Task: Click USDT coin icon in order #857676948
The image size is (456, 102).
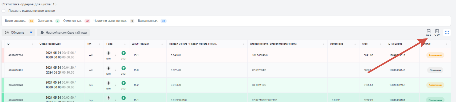Action: coord(124,83)
